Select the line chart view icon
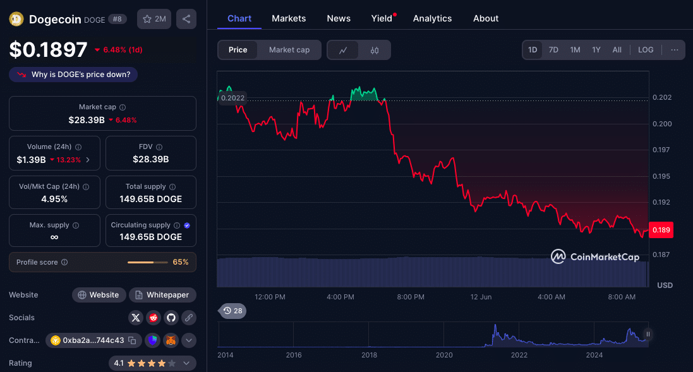The height and width of the screenshot is (372, 693). click(x=343, y=50)
